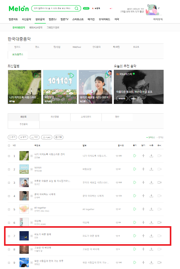Switch to the 최신앨범 tab in list
This screenshot has width=180, height=269.
pos(55,117)
